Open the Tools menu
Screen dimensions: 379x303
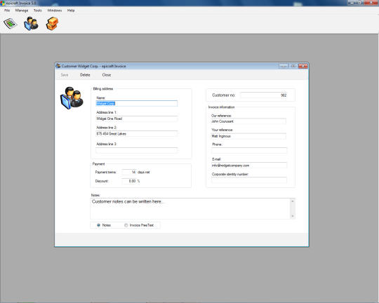(38, 11)
